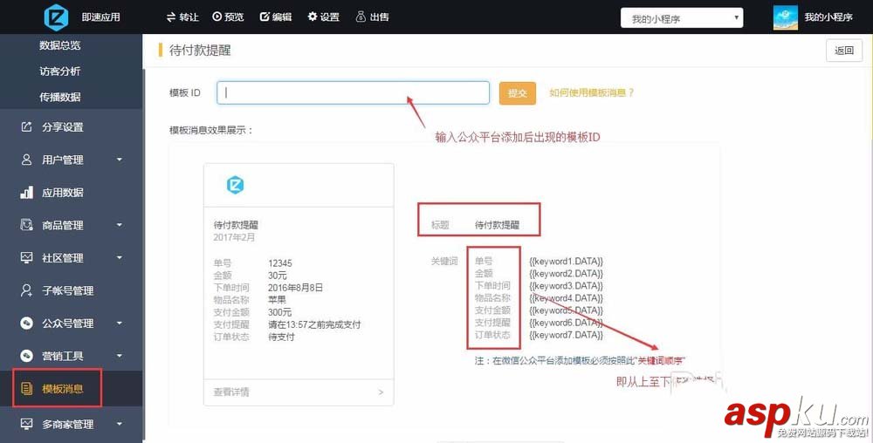This screenshot has width=873, height=443.
Task: Expand 多商家管理 submenu arrow
Action: coord(119,424)
